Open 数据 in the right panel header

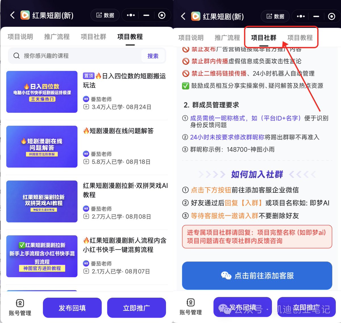275,16
